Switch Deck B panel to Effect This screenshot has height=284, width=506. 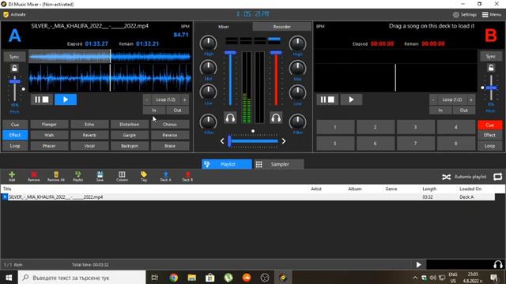click(489, 135)
